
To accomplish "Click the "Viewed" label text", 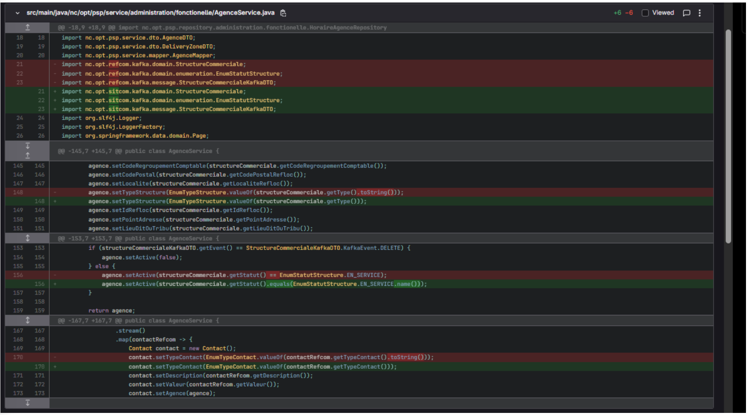I will (x=663, y=13).
